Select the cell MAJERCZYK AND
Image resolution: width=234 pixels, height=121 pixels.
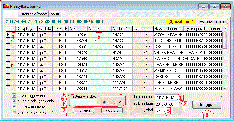point(169,59)
